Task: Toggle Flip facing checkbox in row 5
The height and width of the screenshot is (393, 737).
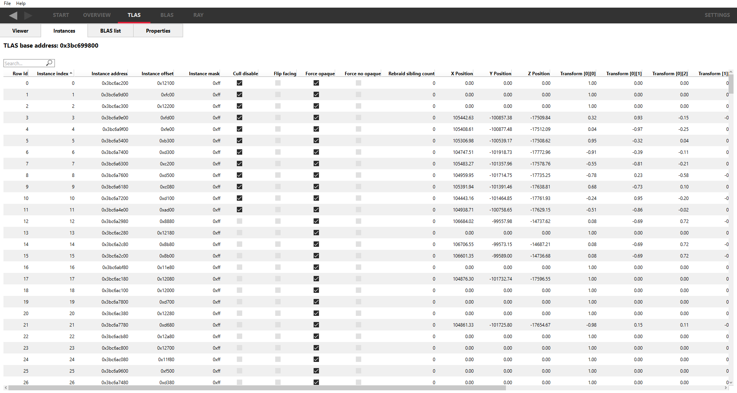Action: click(278, 140)
